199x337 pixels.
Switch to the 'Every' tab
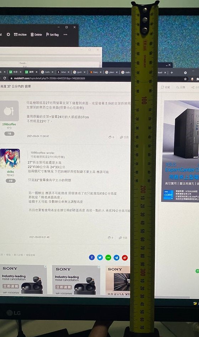94,72
